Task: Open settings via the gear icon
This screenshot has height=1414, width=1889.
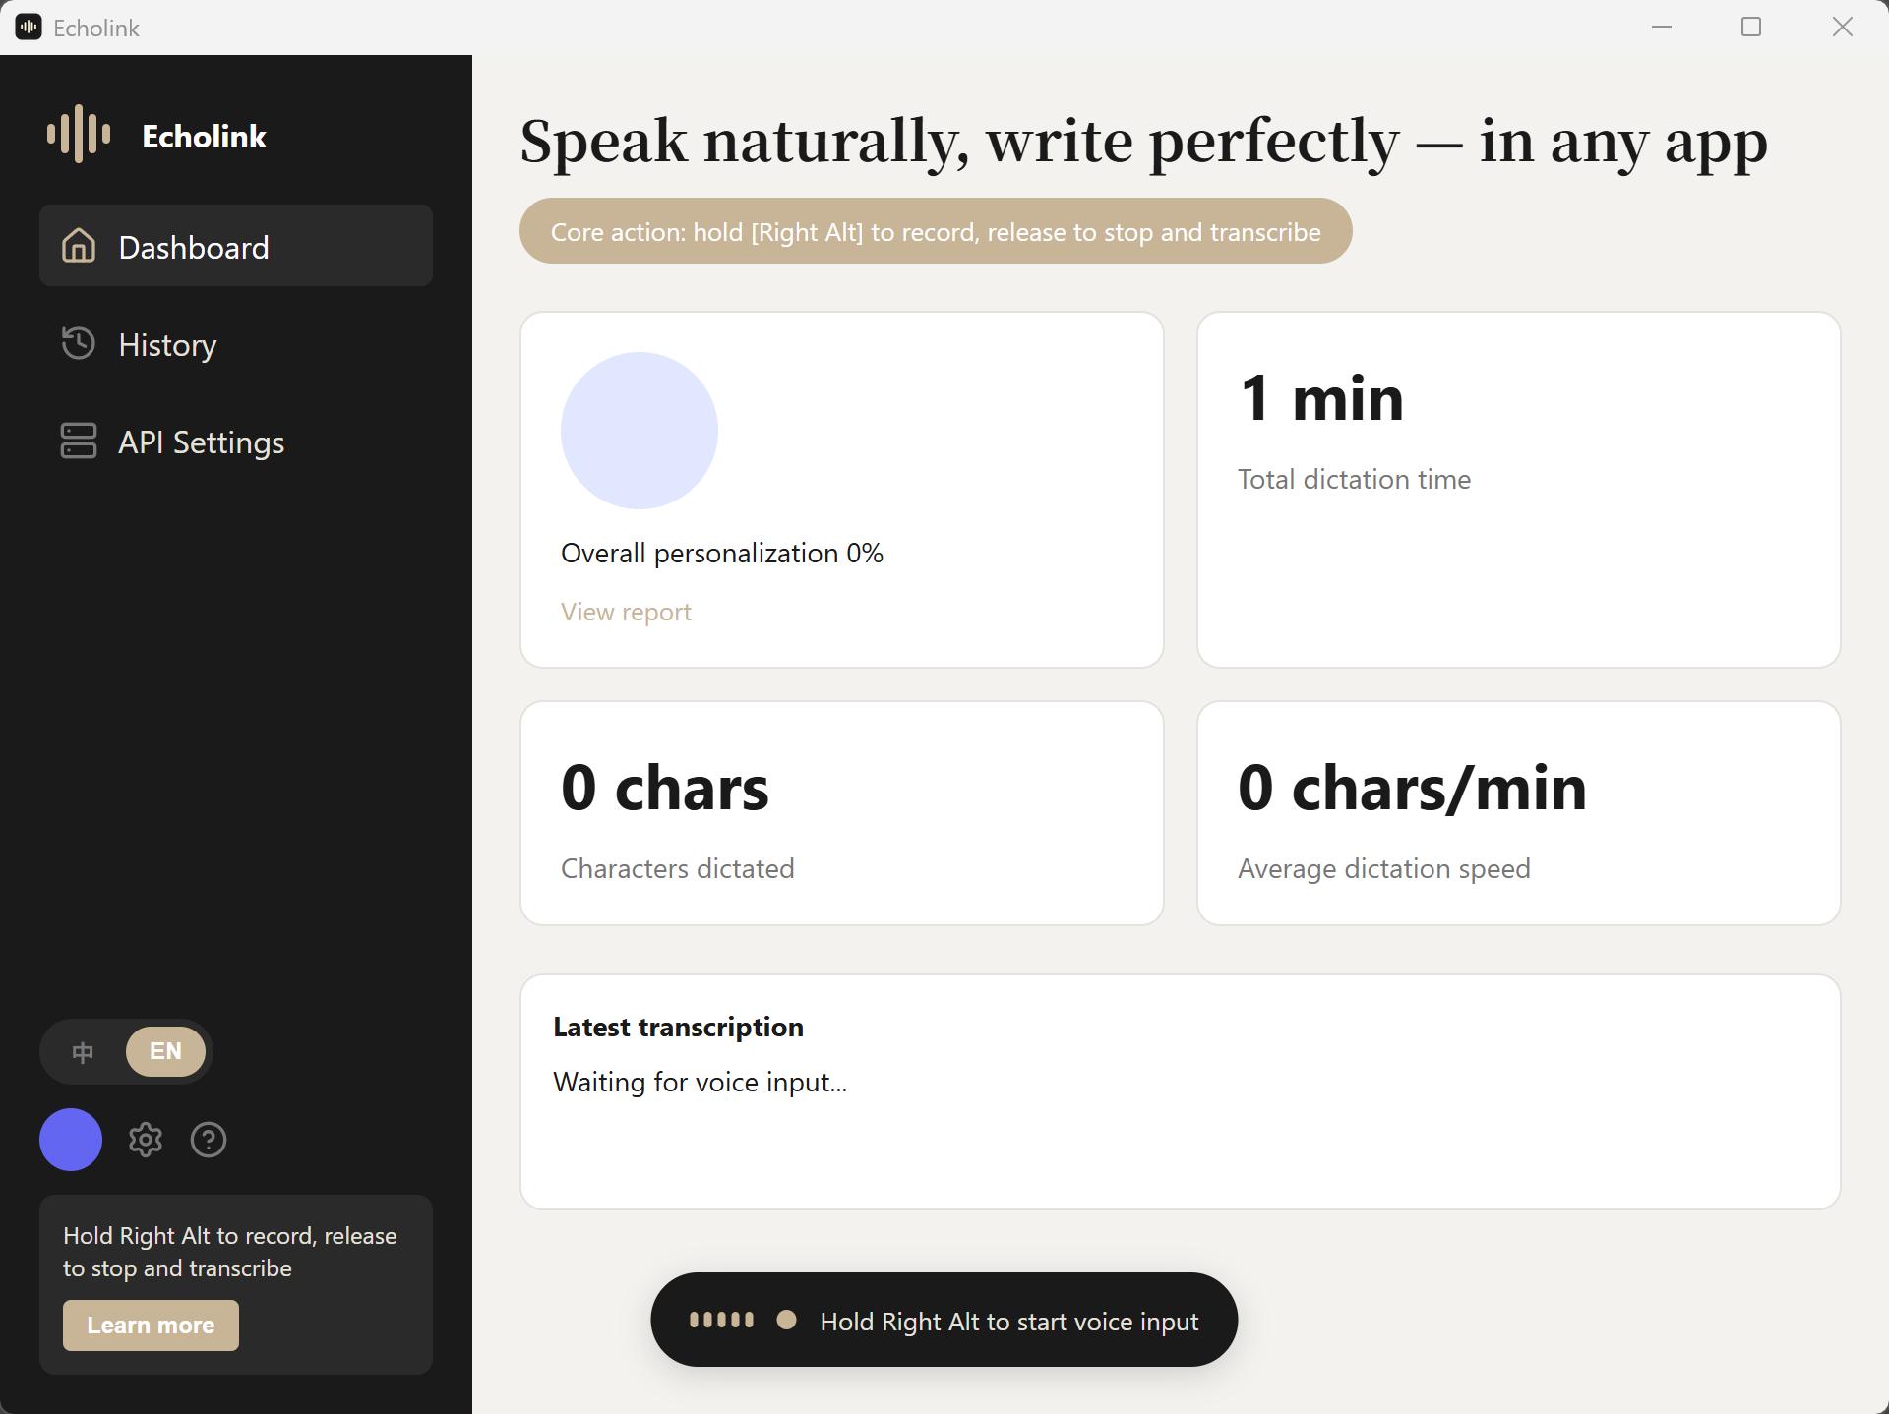Action: [x=146, y=1140]
